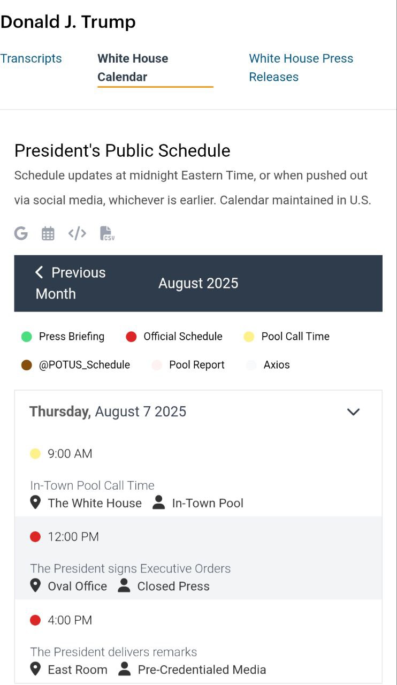Click the person icon beside Closed Press

[124, 585]
